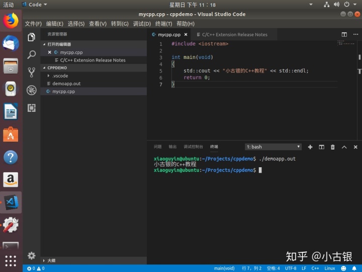Open the View (V) menu
This screenshot has width=362, height=272.
[x=98, y=24]
